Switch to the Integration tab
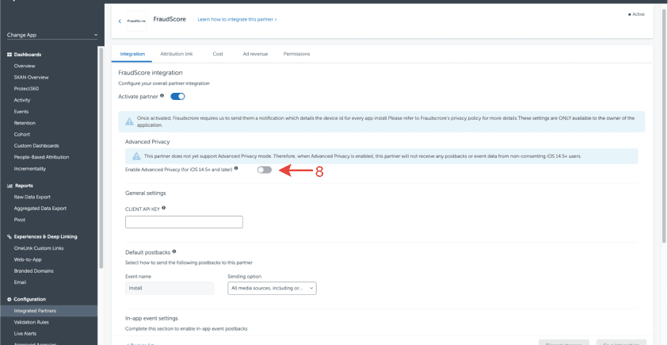 click(x=132, y=54)
